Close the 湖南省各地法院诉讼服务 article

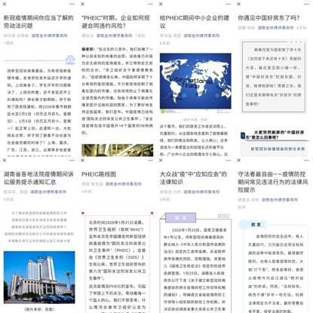click(x=5, y=160)
